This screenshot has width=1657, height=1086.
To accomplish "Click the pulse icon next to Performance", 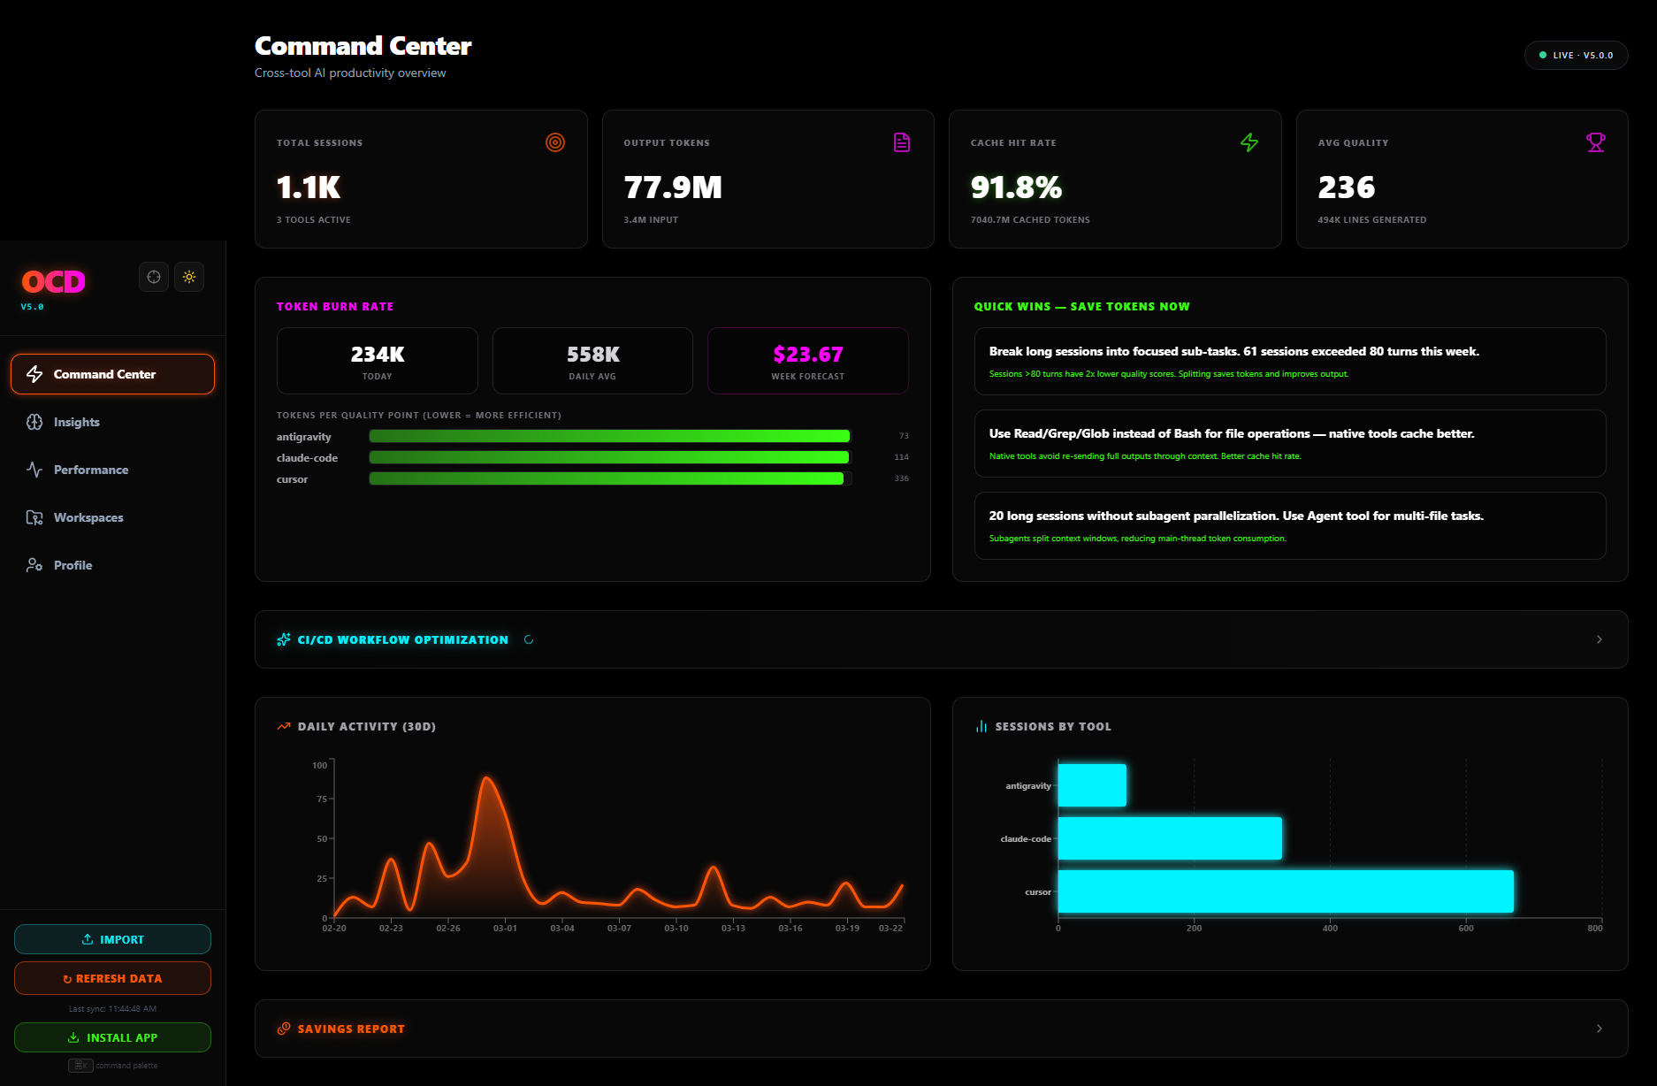I will (x=34, y=470).
